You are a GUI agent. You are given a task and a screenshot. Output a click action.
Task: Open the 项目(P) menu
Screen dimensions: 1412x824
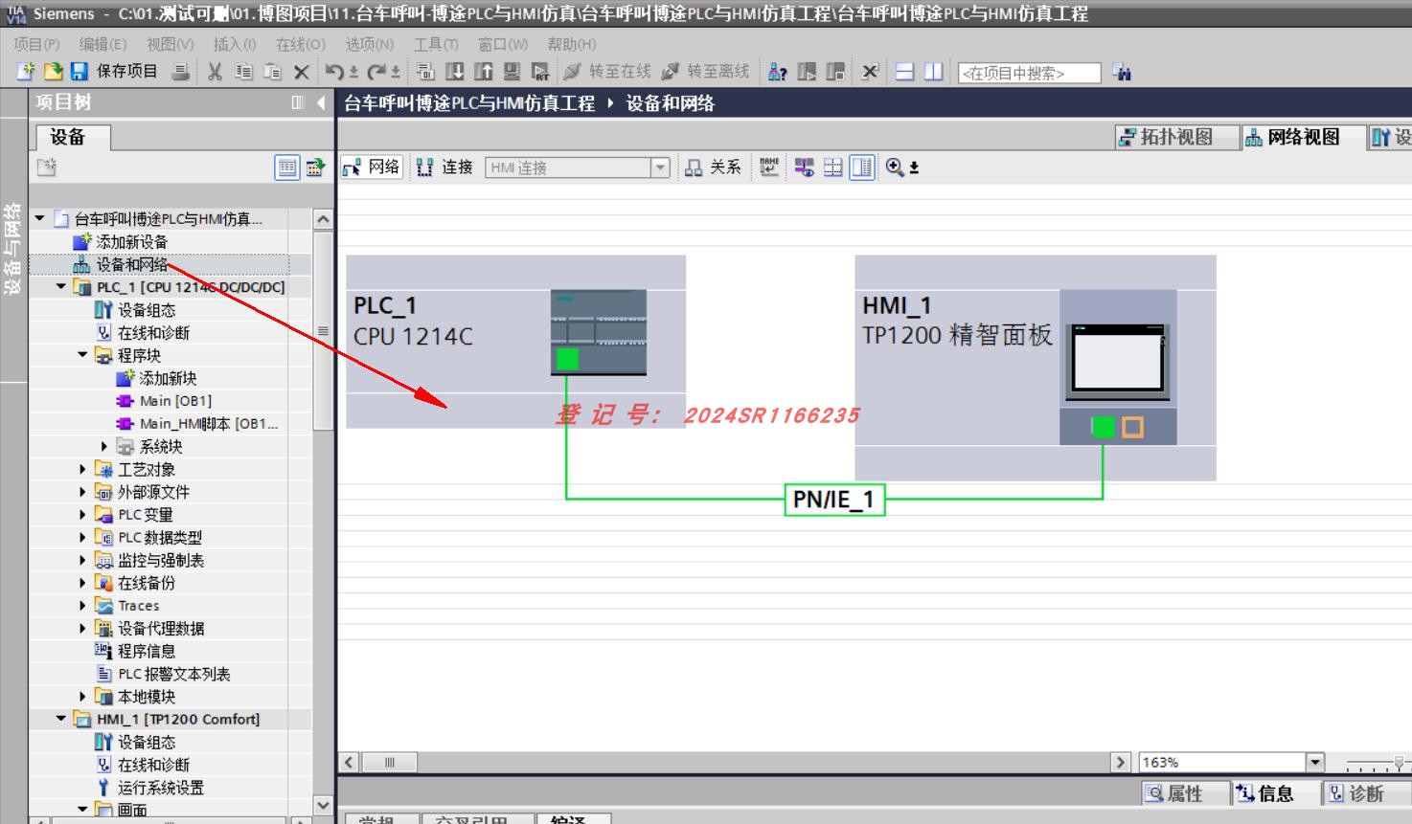pos(36,44)
